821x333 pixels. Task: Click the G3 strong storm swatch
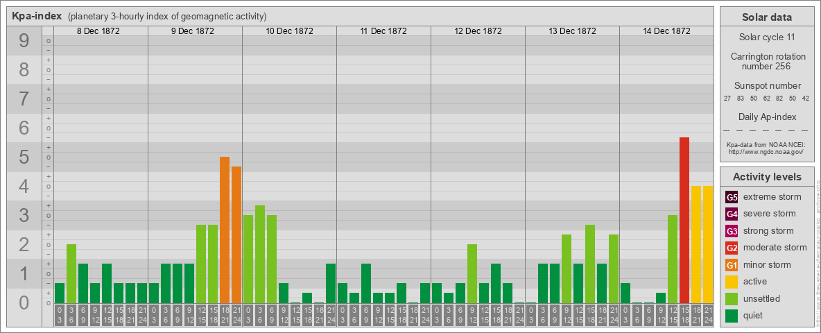pos(732,231)
